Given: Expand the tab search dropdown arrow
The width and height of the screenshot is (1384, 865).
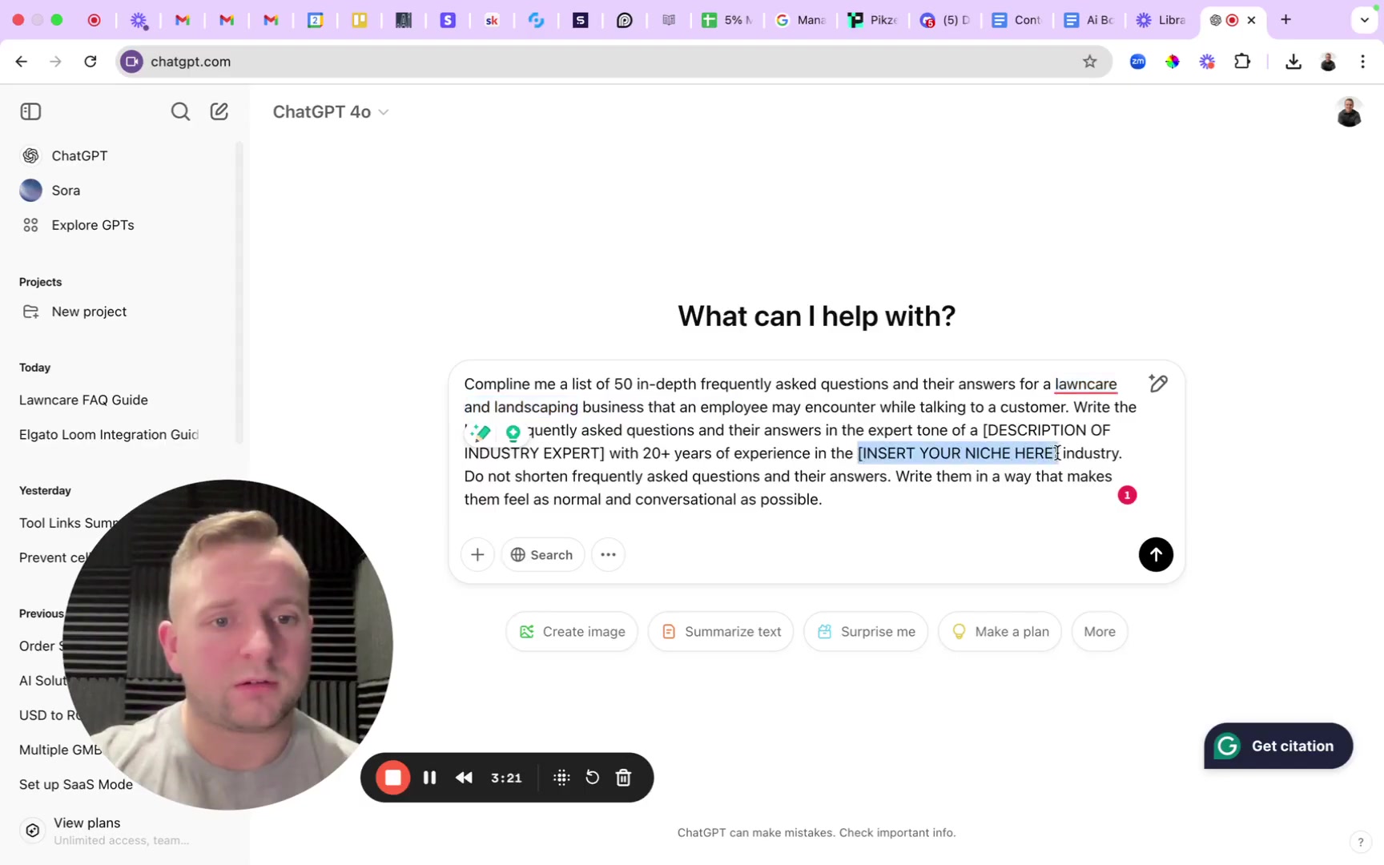Looking at the screenshot, I should (x=1364, y=20).
